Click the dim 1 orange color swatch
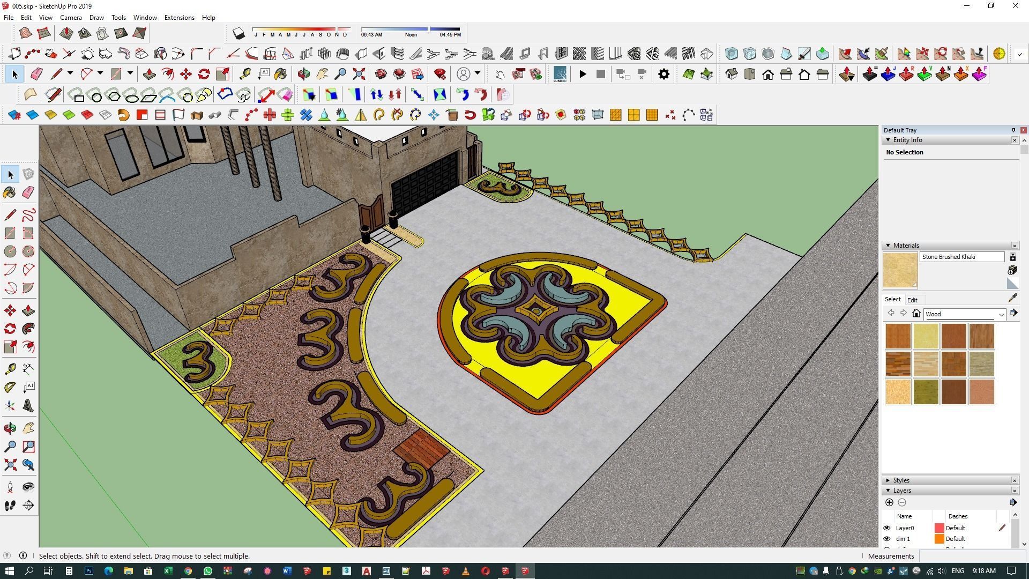The width and height of the screenshot is (1029, 579). point(939,539)
